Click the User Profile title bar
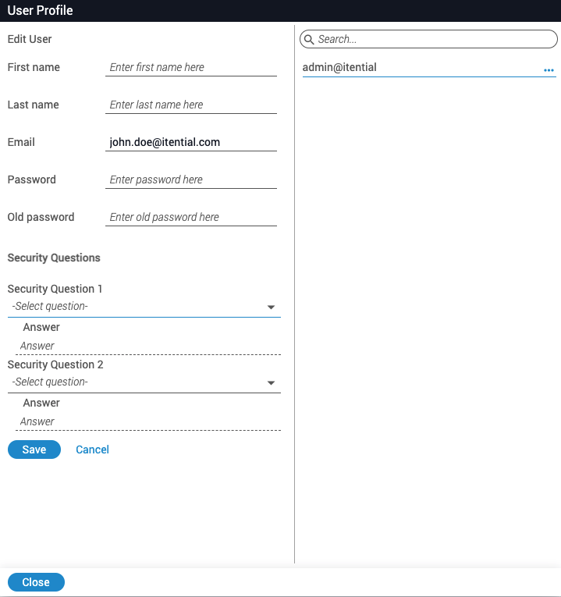The width and height of the screenshot is (561, 597). coord(280,11)
